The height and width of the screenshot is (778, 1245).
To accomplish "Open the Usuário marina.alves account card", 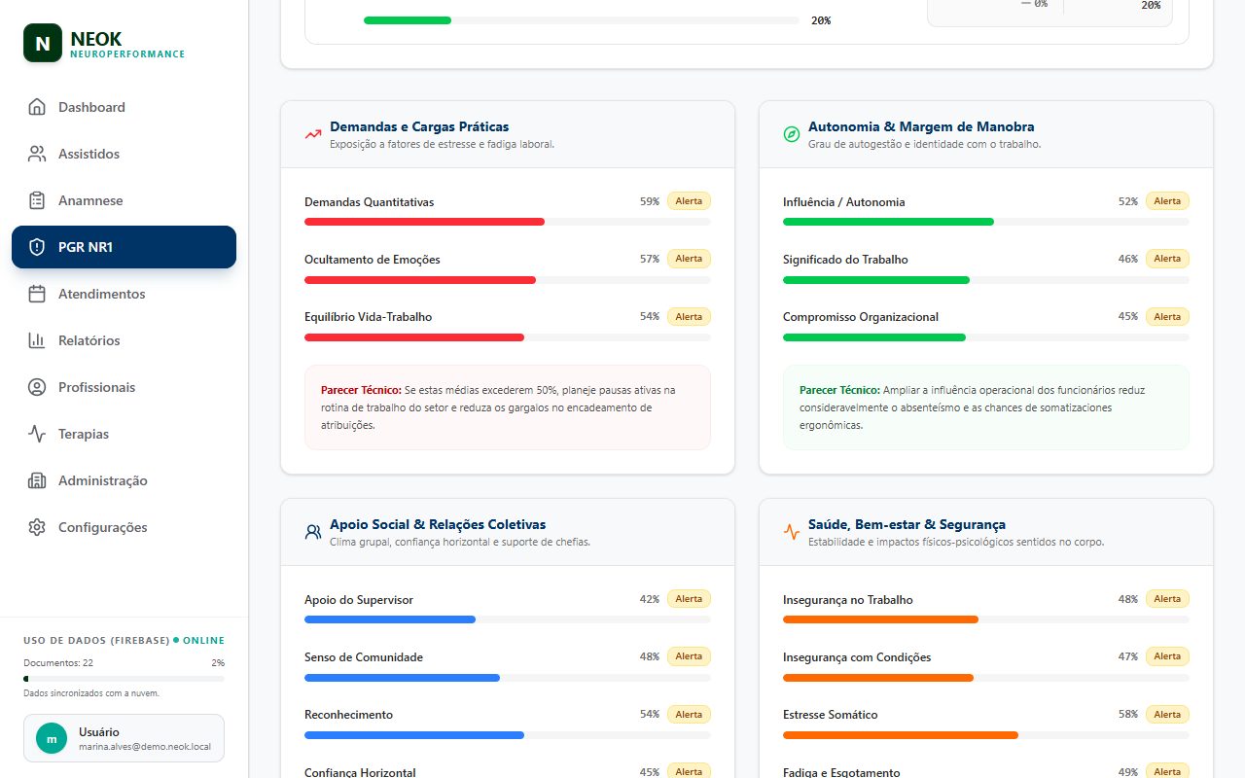I will click(x=124, y=738).
